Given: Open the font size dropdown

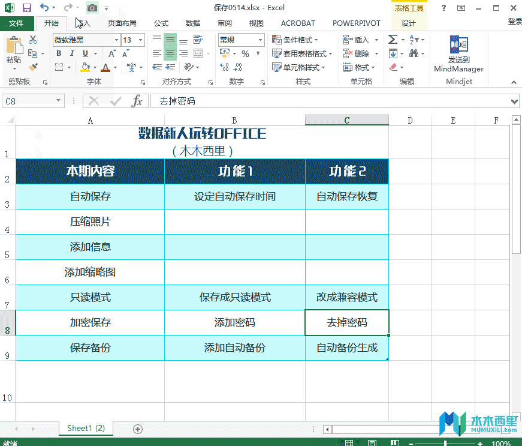Looking at the screenshot, I should 141,40.
